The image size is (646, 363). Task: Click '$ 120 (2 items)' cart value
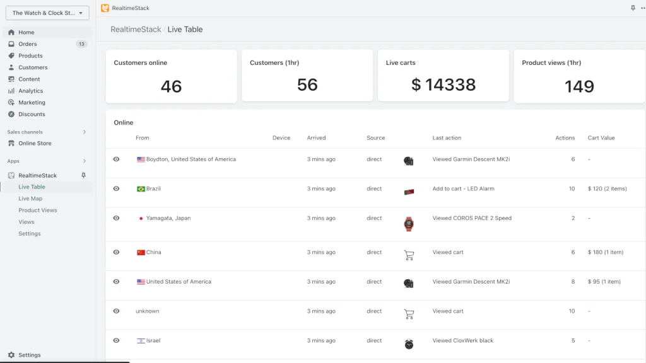(607, 188)
